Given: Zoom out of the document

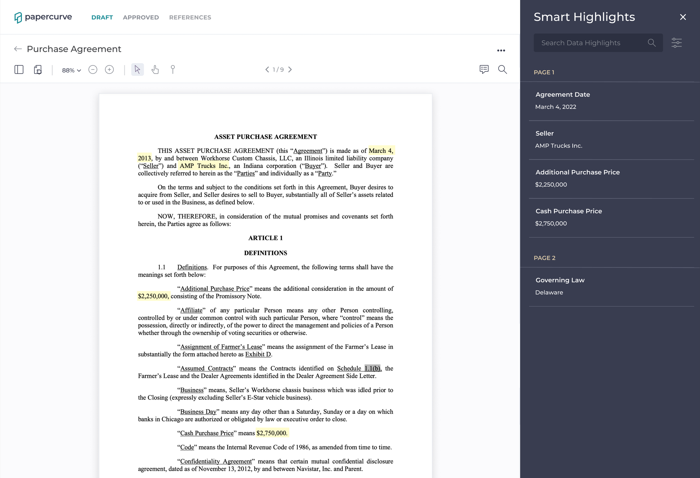Looking at the screenshot, I should click(x=93, y=70).
